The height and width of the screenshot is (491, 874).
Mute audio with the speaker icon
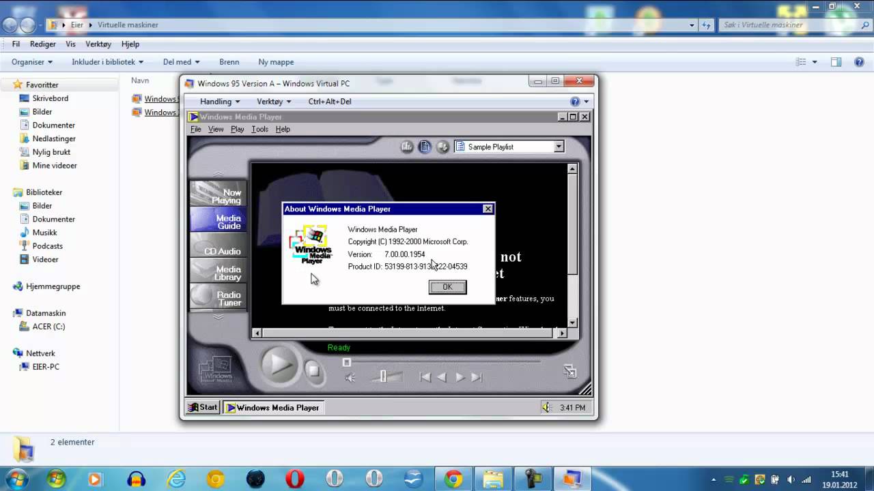pyautogui.click(x=350, y=378)
